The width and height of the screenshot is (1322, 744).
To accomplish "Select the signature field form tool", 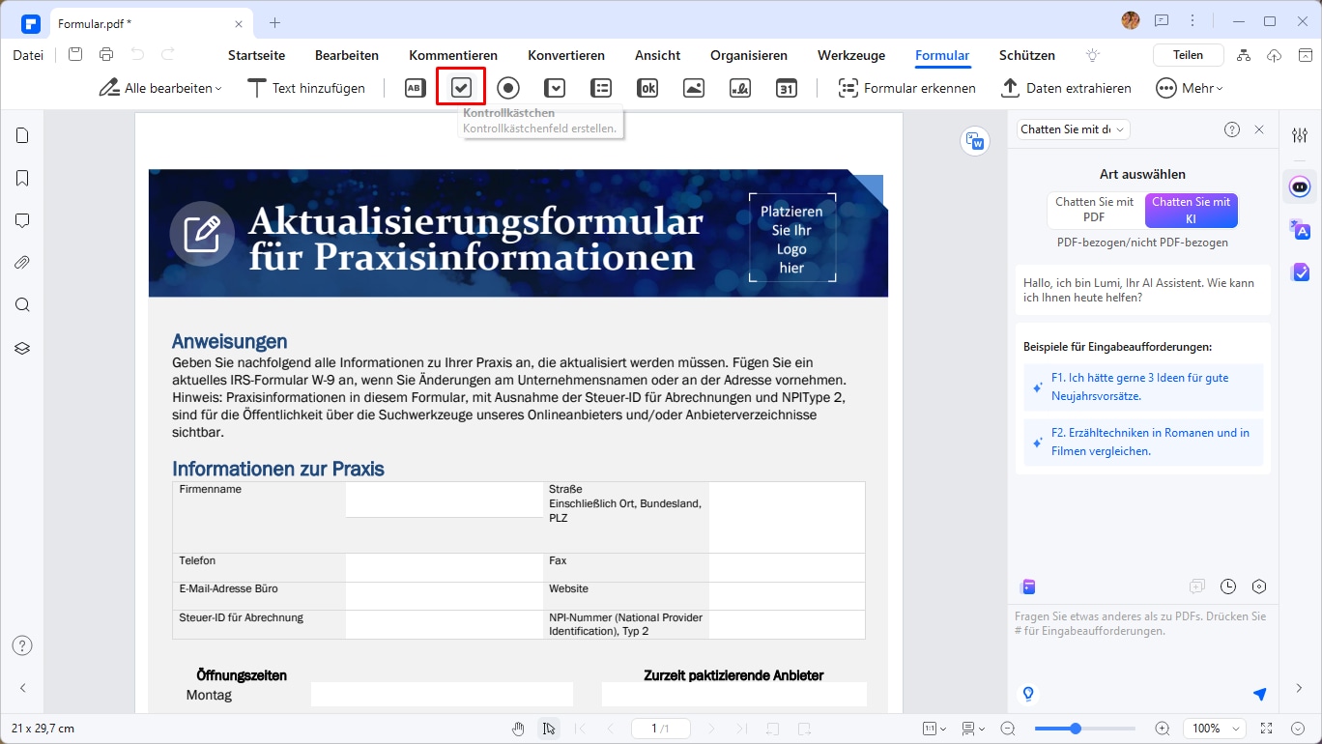I will coord(740,88).
